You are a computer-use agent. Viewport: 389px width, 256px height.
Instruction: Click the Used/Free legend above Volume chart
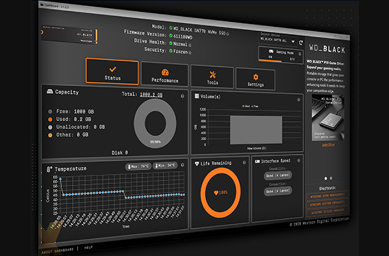click(250, 106)
